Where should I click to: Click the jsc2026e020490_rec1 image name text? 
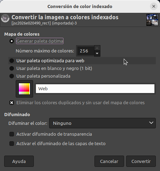(x=44, y=23)
